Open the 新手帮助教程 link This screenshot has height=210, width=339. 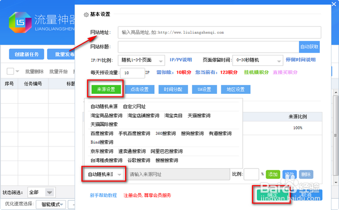coord(103,196)
